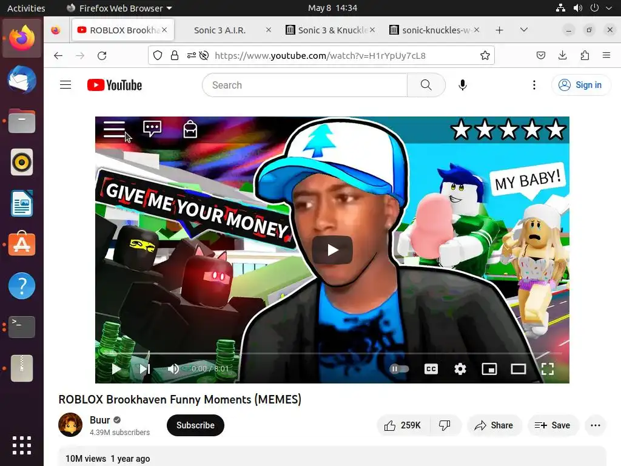Toggle autoplay switch in player
Viewport: 621px width, 466px height.
[399, 369]
